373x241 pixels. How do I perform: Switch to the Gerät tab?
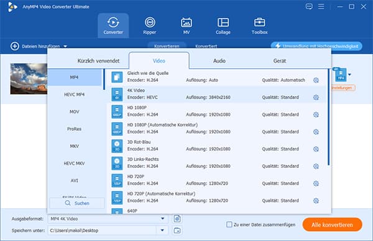280,61
